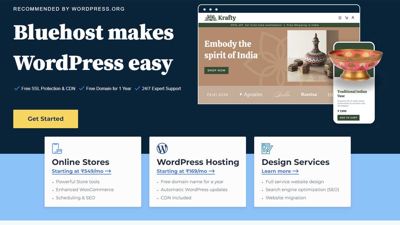This screenshot has height=225, width=400.
Task: Click 'Free domain name for a year' item
Action: tap(192, 182)
